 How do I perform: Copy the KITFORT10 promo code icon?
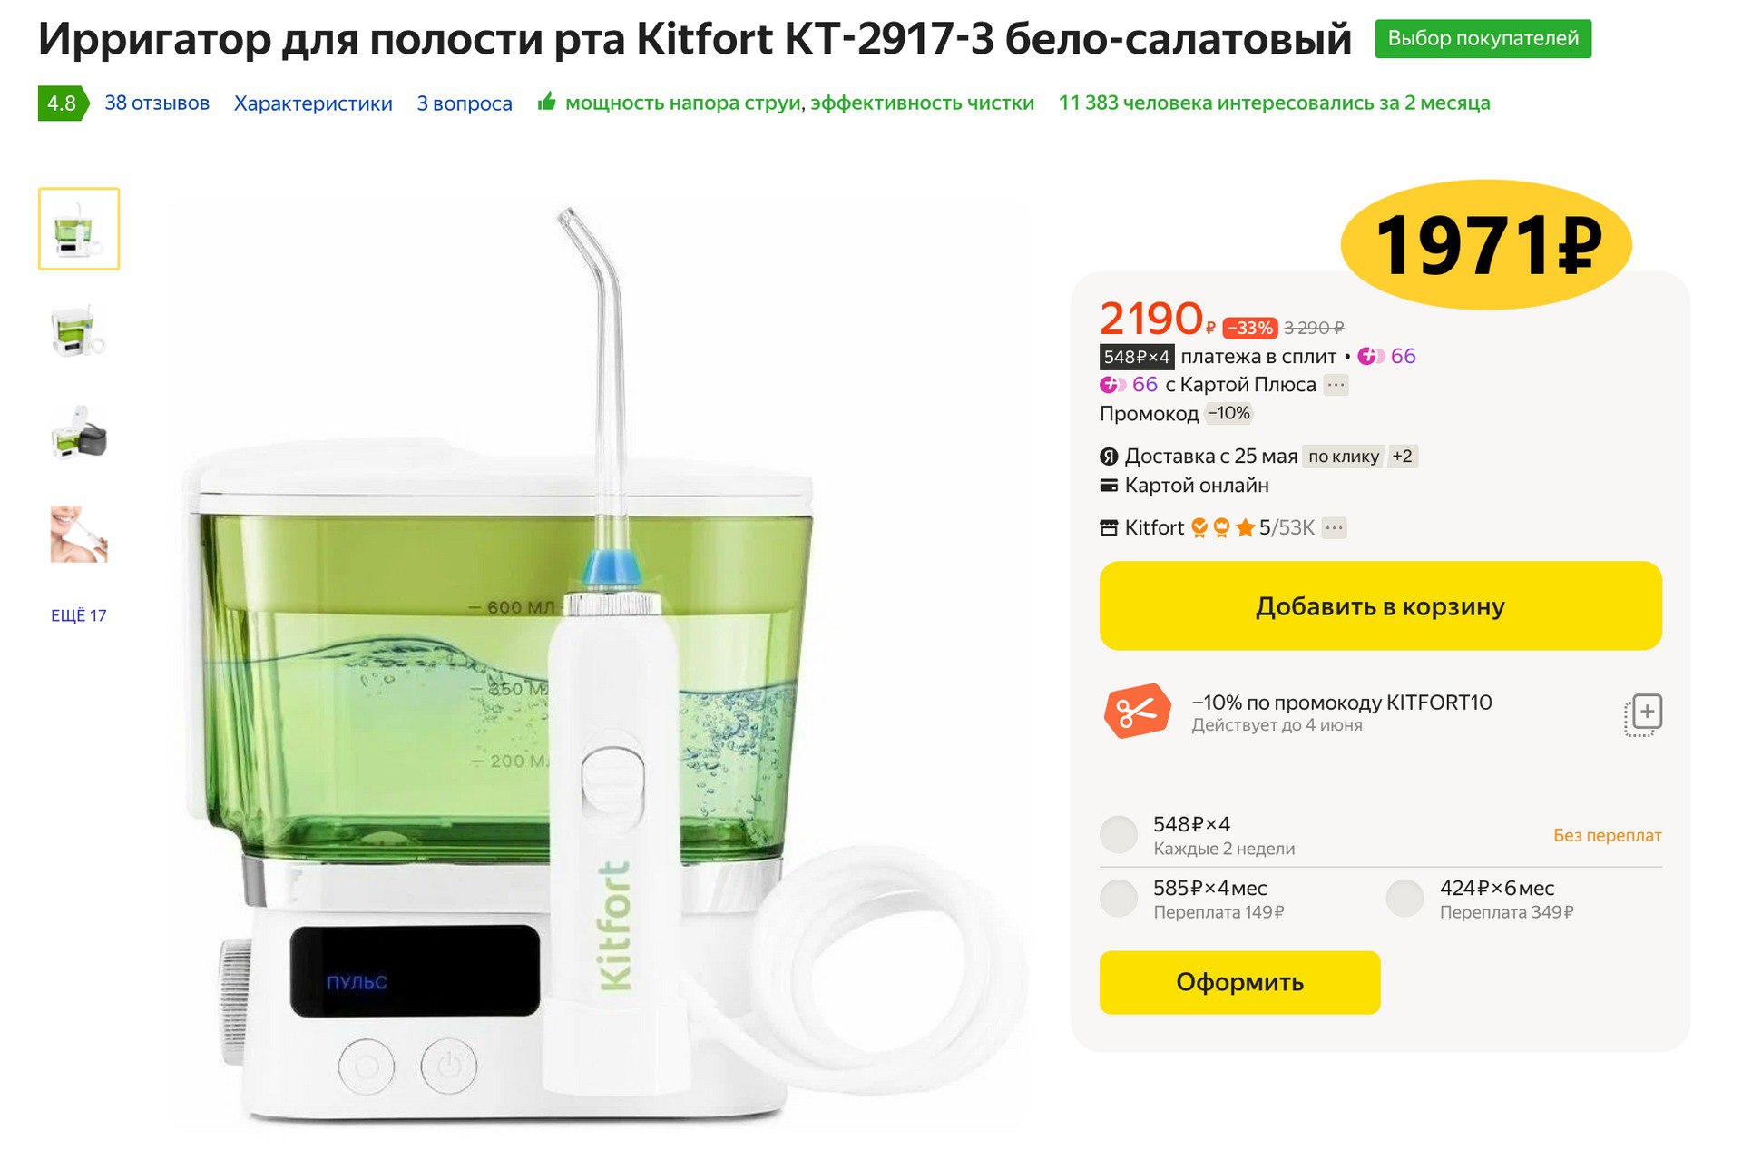coord(1642,714)
